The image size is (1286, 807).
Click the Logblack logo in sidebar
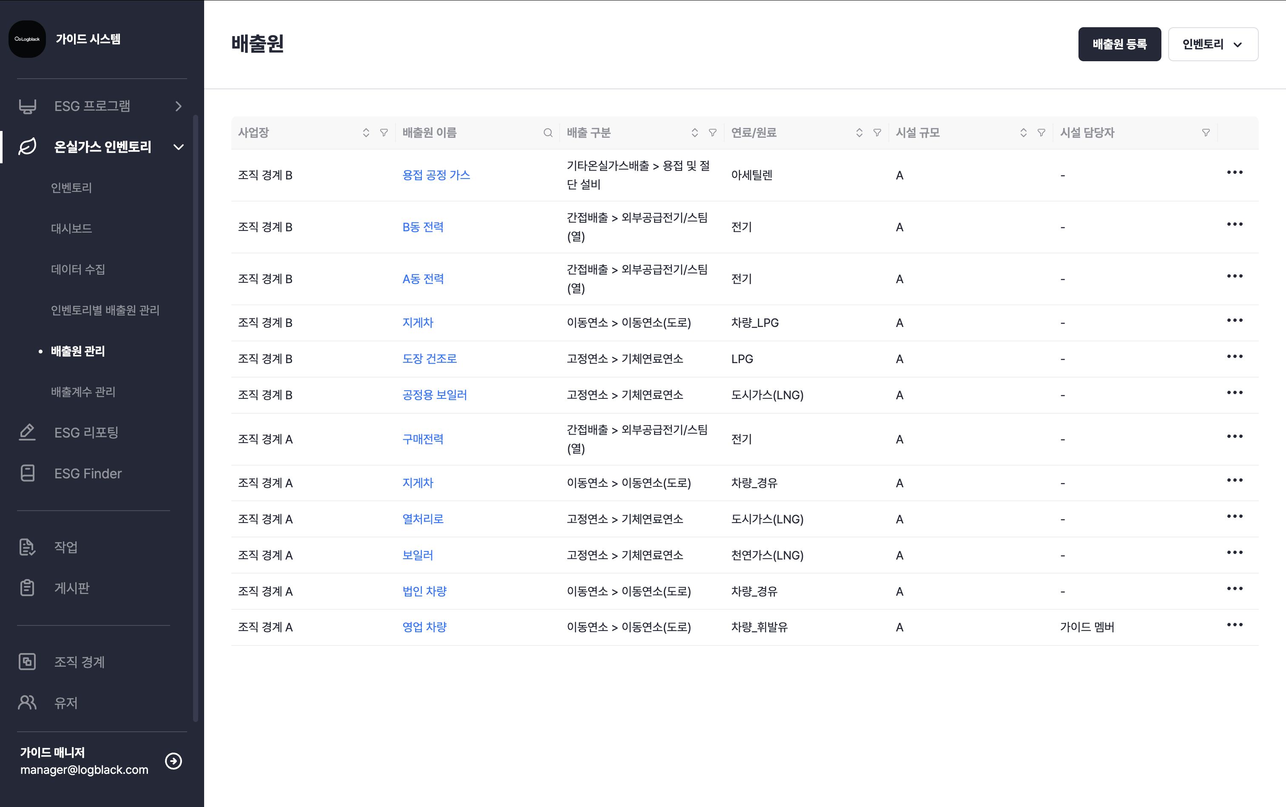click(27, 39)
